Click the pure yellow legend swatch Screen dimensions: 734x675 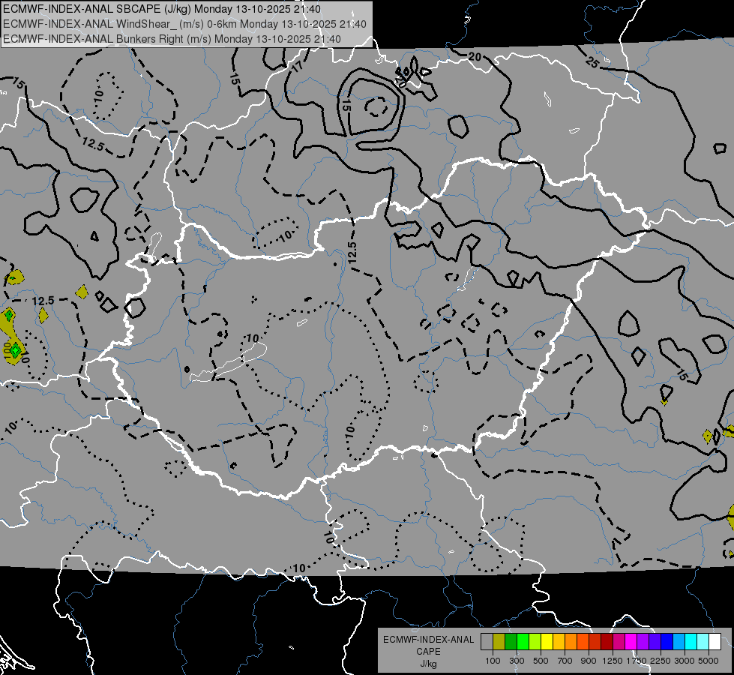click(x=547, y=642)
